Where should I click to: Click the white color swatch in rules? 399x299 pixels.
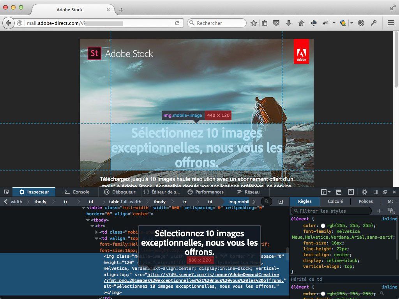(x=323, y=225)
